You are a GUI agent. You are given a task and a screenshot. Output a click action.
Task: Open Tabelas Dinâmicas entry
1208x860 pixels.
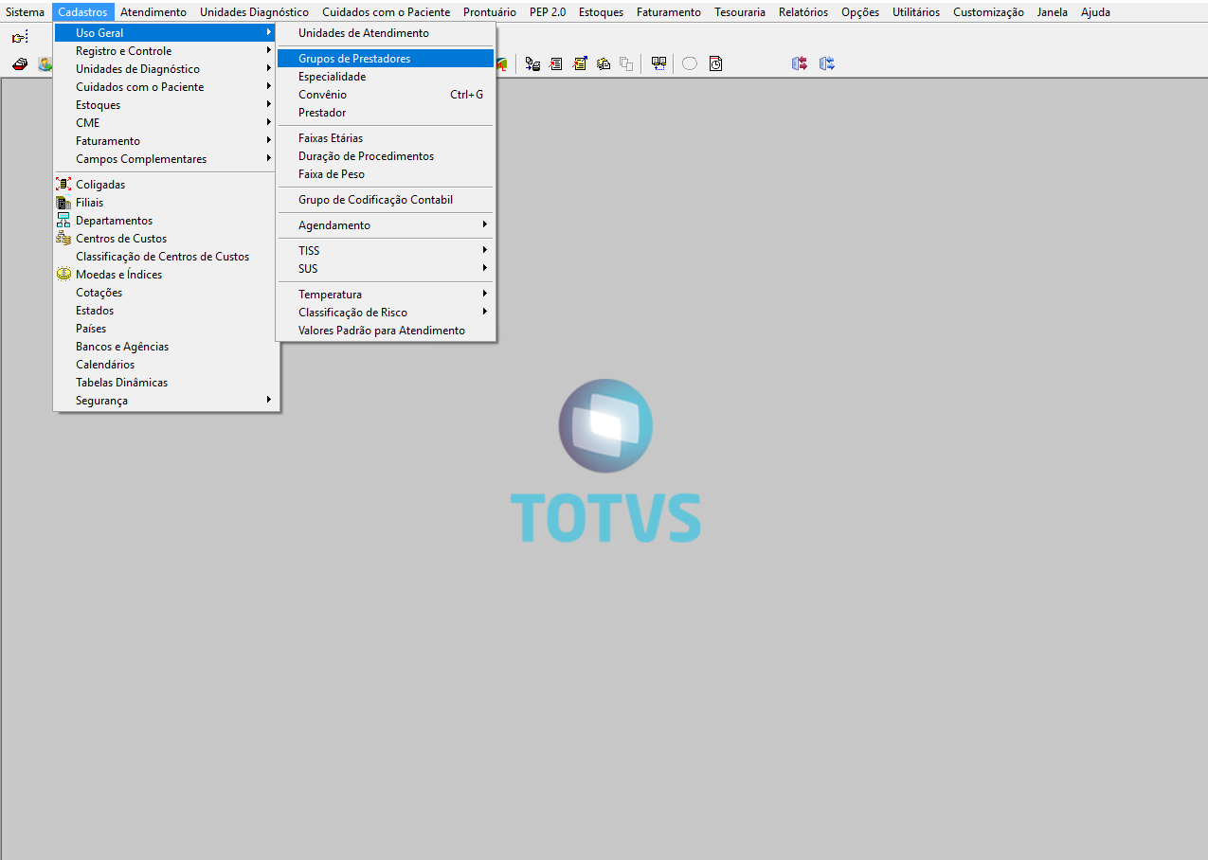coord(166,383)
